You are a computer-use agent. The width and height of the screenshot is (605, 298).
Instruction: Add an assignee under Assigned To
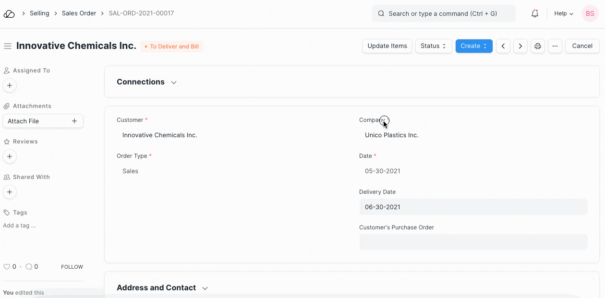10,85
